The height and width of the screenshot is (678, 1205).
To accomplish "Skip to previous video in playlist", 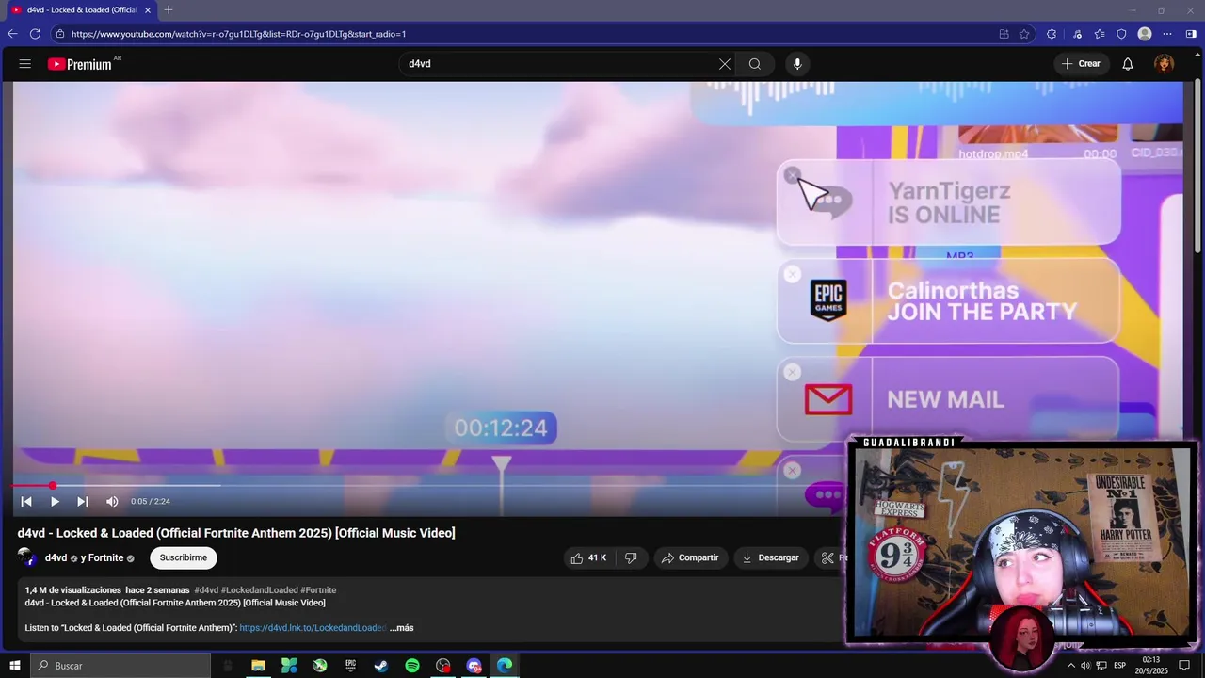I will pos(26,502).
